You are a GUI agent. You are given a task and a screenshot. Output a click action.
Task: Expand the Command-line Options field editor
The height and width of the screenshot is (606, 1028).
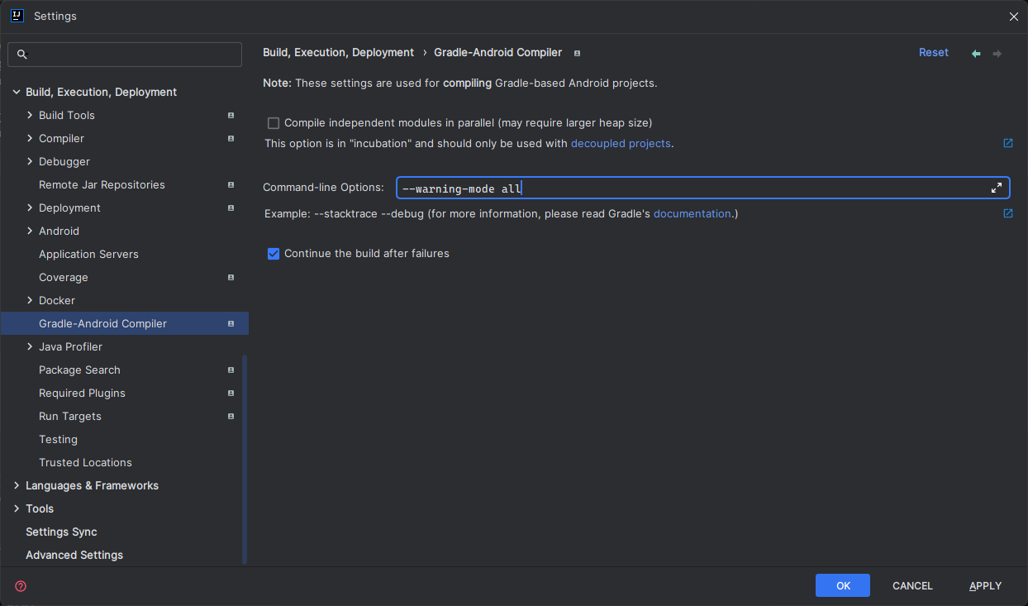coord(997,188)
